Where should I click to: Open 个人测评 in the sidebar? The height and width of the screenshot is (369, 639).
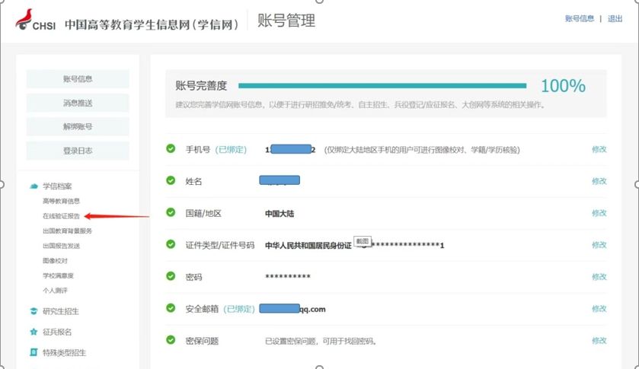[55, 291]
